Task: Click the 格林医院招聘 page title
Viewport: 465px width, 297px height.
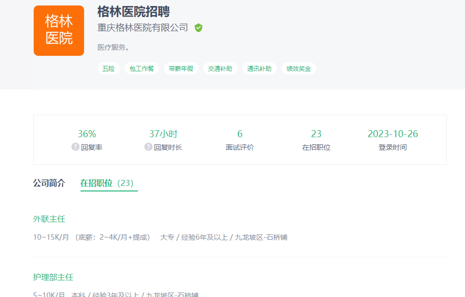Action: [x=133, y=12]
